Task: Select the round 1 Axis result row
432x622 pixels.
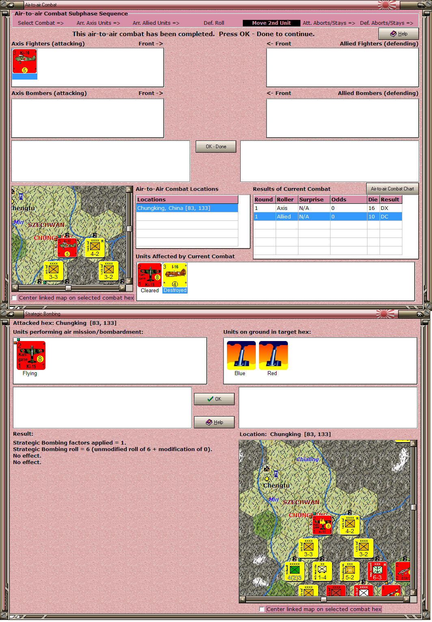Action: click(x=328, y=208)
